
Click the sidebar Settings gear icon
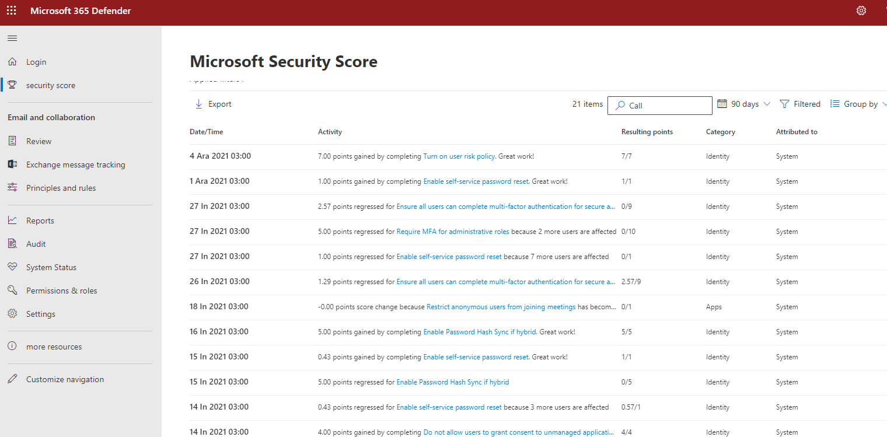(x=12, y=314)
